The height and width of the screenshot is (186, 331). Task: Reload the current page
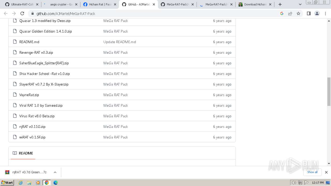[x=22, y=13]
